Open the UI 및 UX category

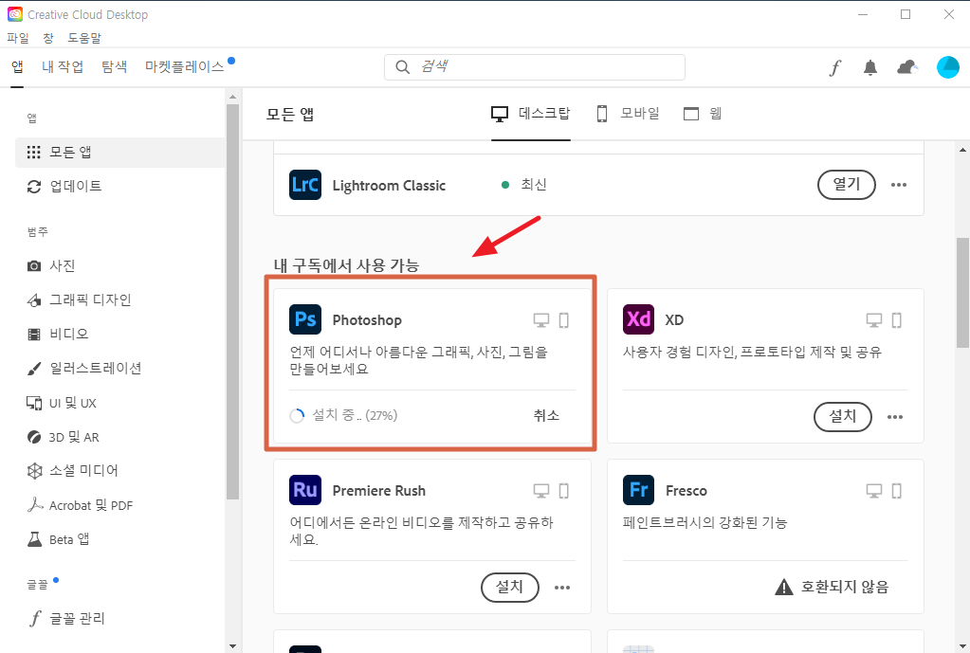[x=62, y=403]
